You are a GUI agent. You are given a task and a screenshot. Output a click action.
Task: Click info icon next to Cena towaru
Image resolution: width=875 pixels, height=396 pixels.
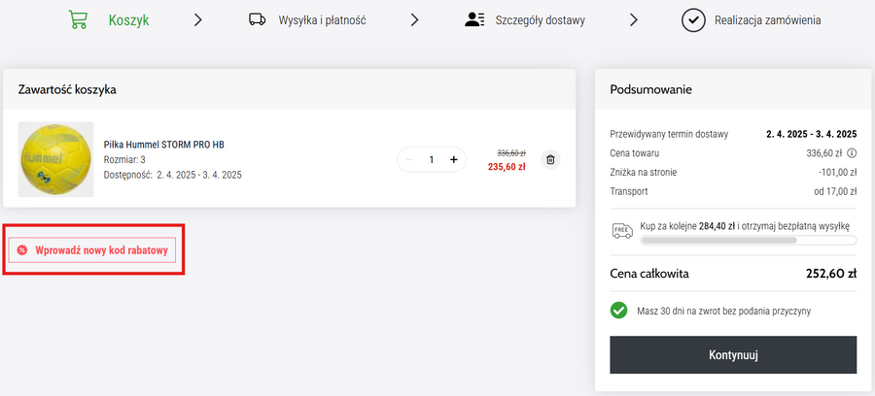tap(852, 153)
